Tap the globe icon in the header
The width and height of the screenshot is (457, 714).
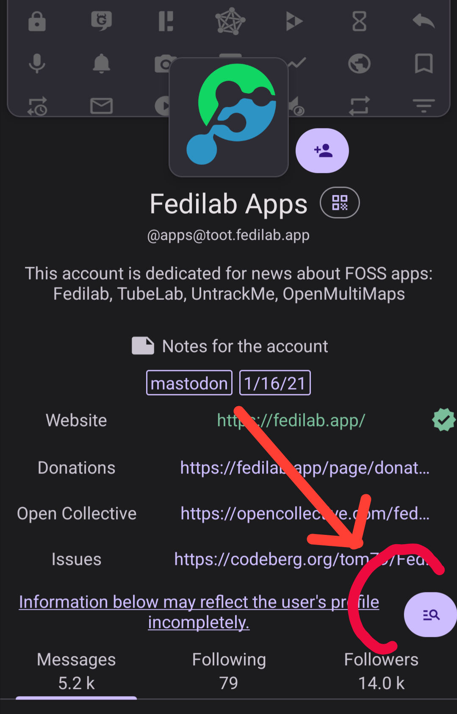point(359,64)
